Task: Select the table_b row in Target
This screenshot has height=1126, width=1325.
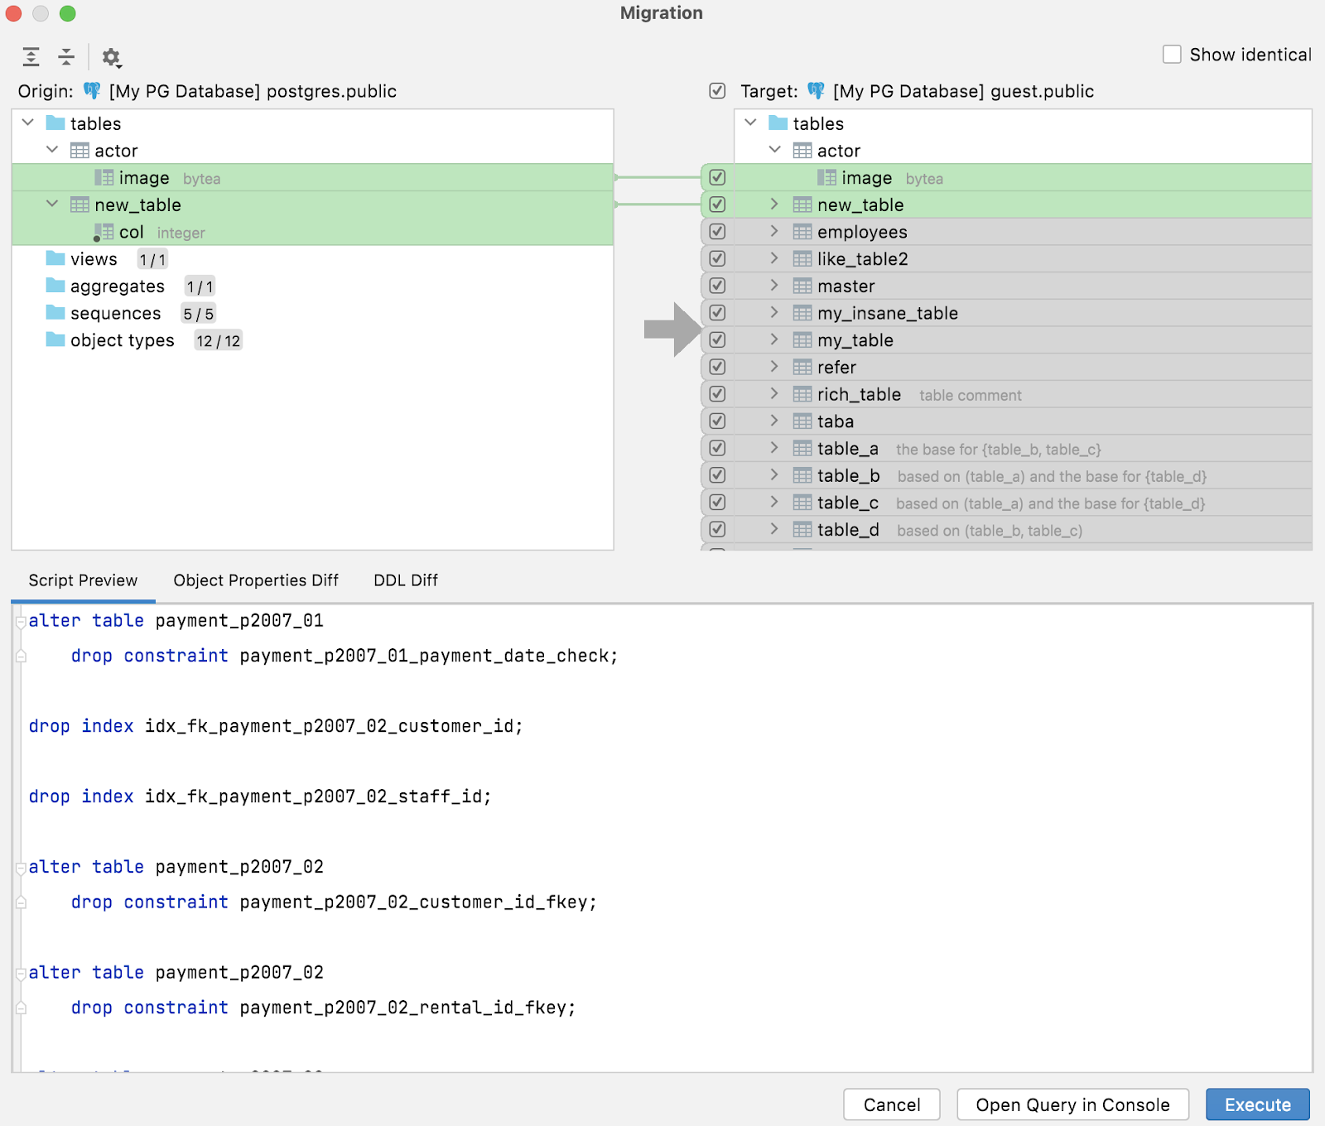Action: 1006,476
